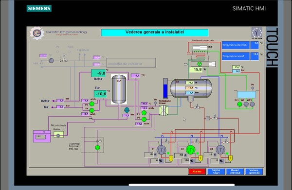Image resolution: width=292 pixels, height=190 pixels.
Task: Click the B1 level 70,0 % value
Action: coord(190,83)
